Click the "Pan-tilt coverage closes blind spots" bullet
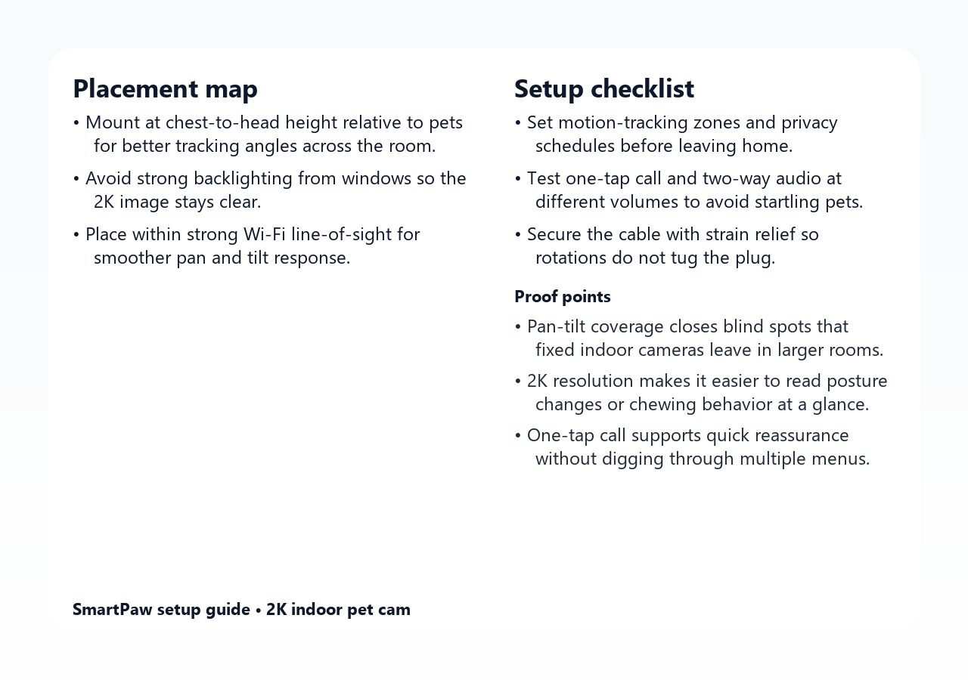Viewport: 968px width, 680px height. point(687,326)
